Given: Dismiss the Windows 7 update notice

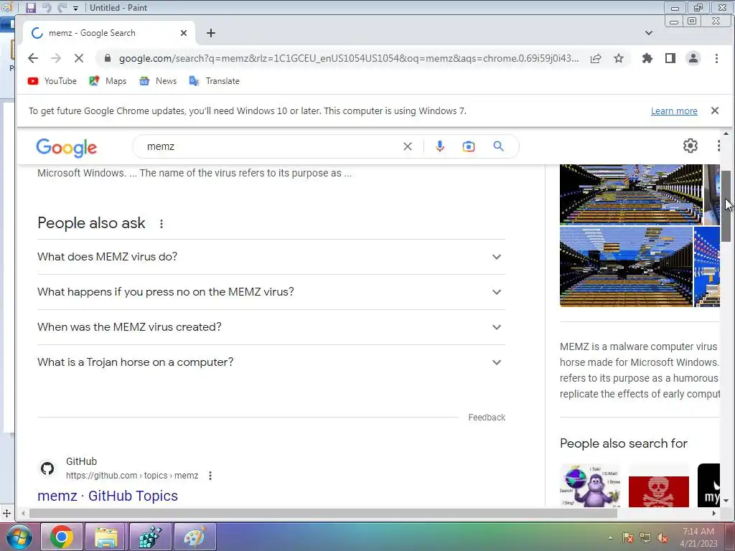Looking at the screenshot, I should pos(715,110).
